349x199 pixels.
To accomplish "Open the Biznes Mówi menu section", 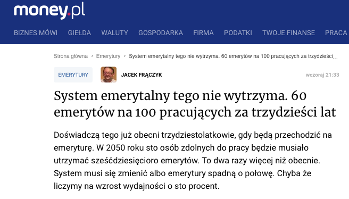I will (x=36, y=33).
